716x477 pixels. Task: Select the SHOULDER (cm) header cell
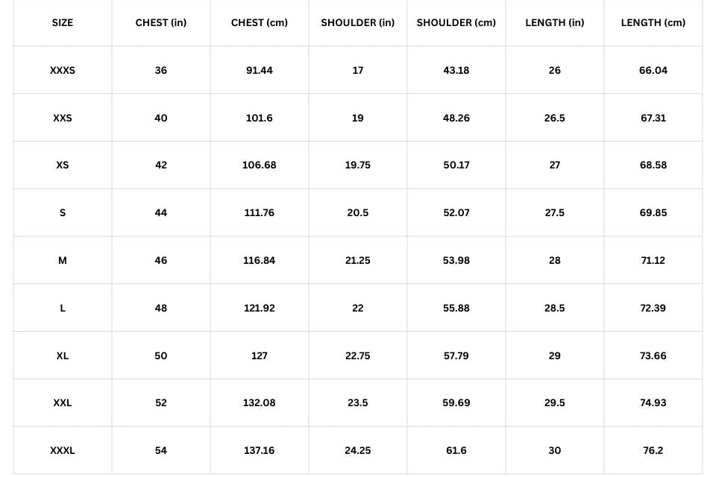[456, 23]
